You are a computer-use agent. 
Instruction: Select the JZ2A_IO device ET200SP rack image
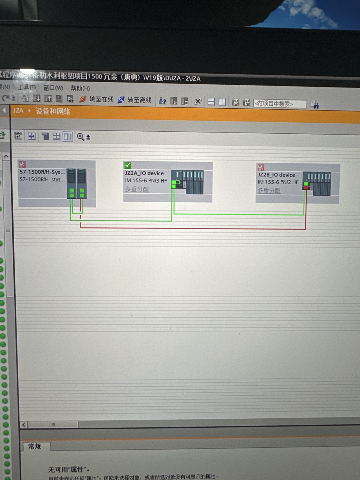tap(187, 182)
